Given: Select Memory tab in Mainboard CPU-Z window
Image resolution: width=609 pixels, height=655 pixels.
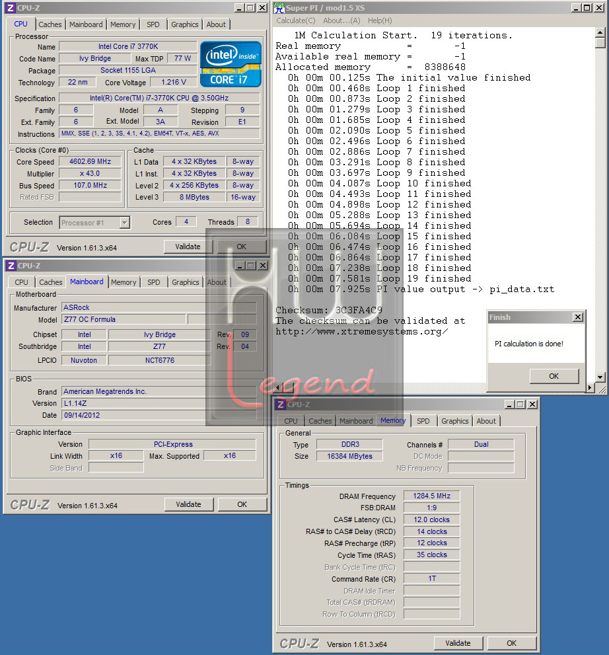Looking at the screenshot, I should click(124, 282).
